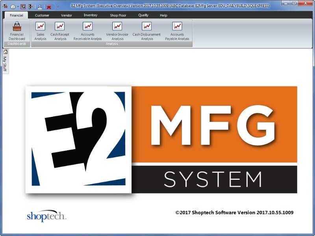Image resolution: width=315 pixels, height=236 pixels.
Task: Expand the gauge icon dropdown arrow
Action: pos(18,7)
